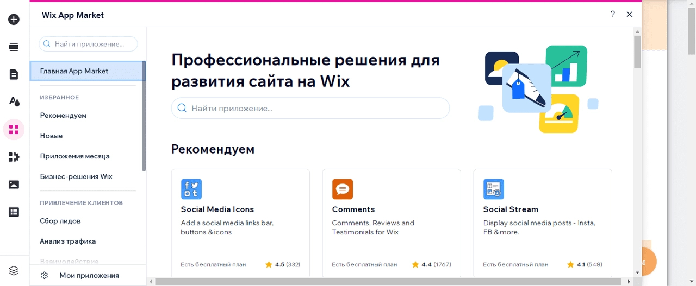
Task: Open the Рекомендуем sidebar category
Action: 63,116
